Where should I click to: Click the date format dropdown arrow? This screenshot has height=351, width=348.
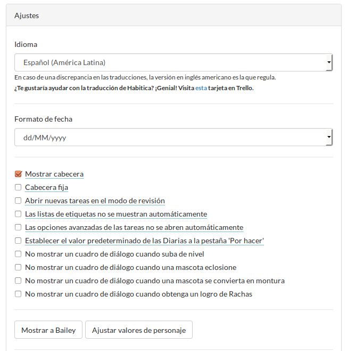(329, 138)
